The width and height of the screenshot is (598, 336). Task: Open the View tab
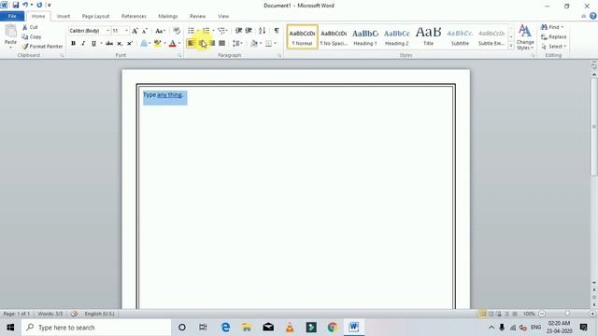[x=223, y=17]
